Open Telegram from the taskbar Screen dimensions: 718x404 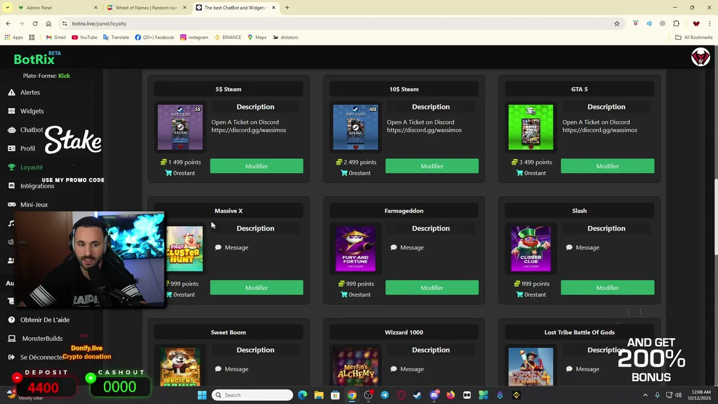[x=384, y=395]
